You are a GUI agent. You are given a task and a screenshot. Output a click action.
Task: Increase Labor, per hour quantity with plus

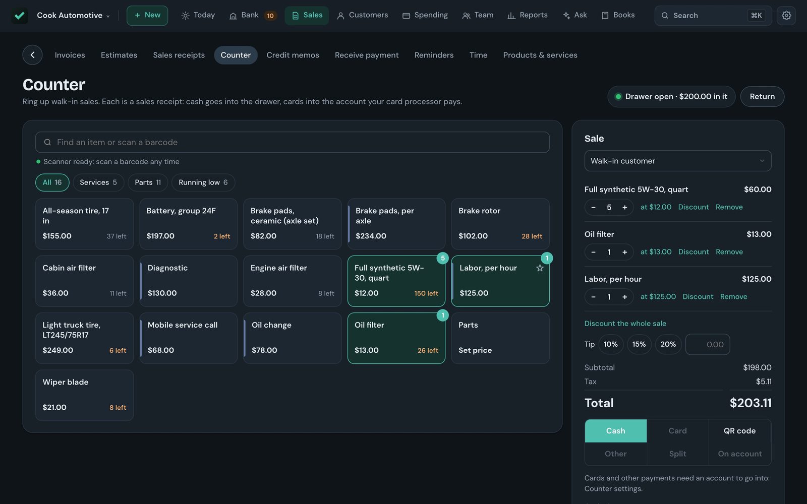[624, 297]
